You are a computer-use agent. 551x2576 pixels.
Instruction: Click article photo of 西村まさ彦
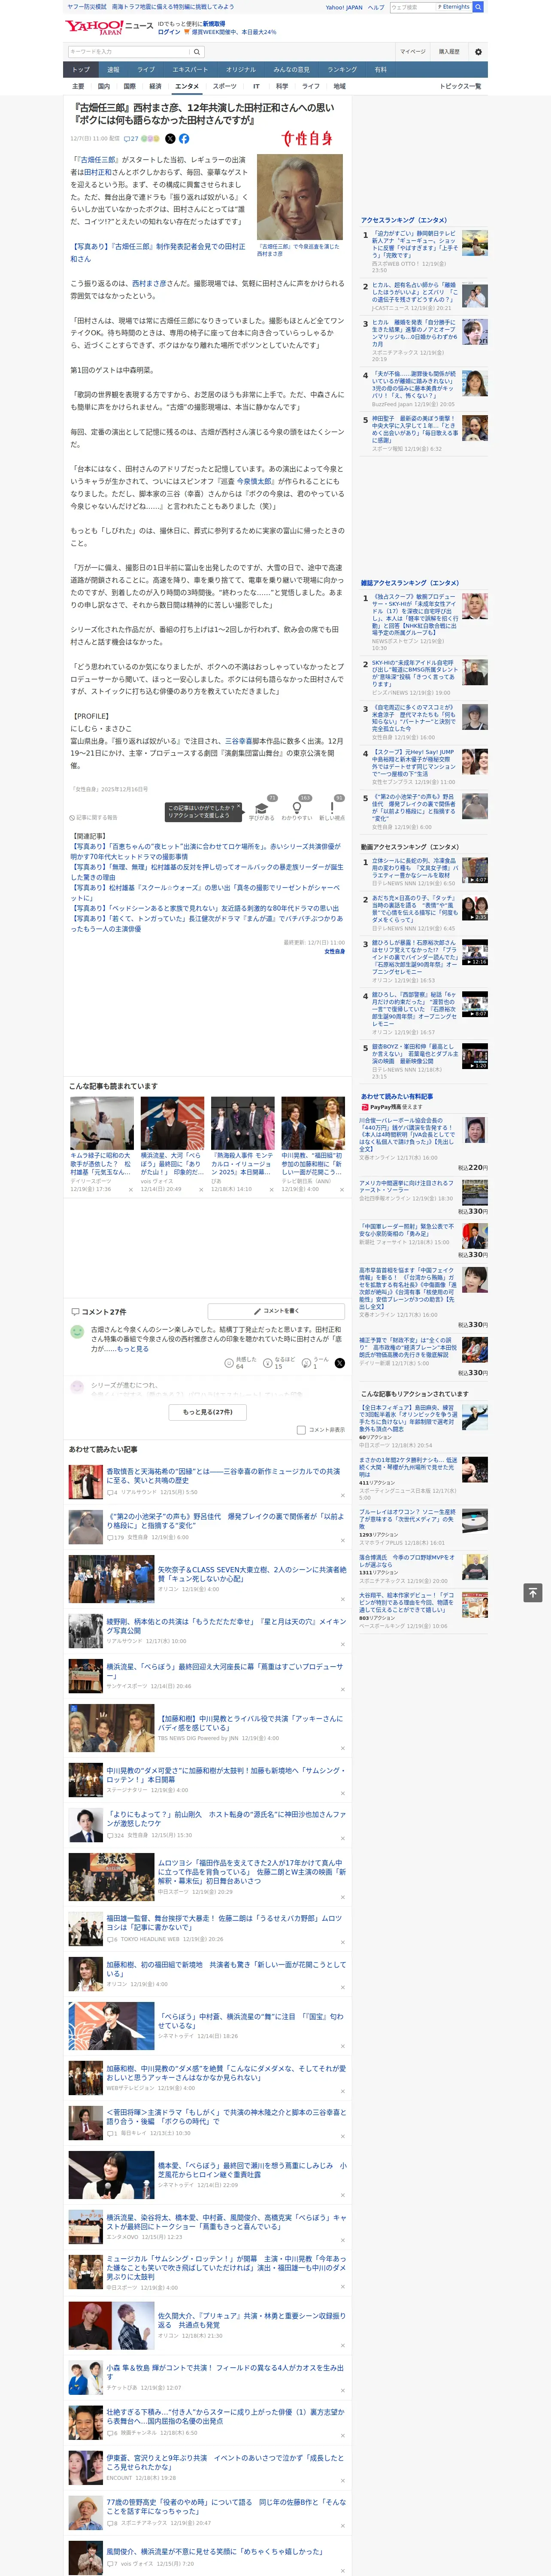[299, 196]
